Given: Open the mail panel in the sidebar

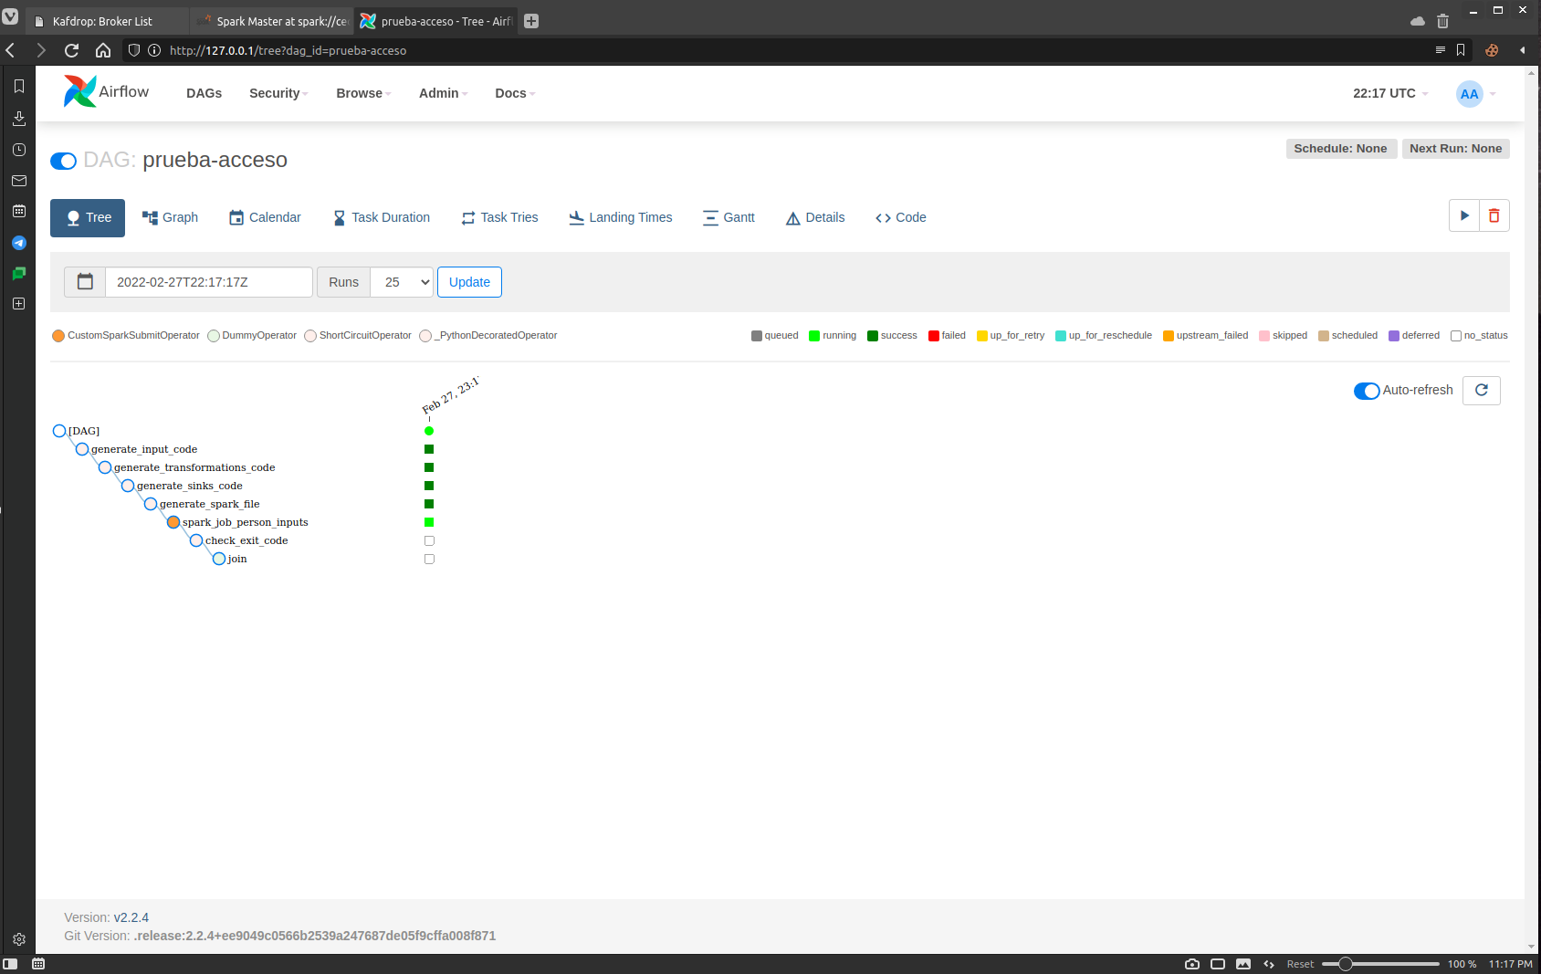Looking at the screenshot, I should click(x=18, y=181).
